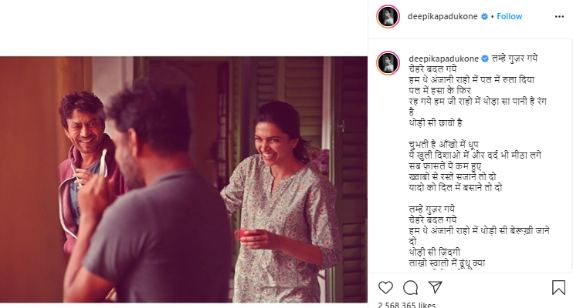Click the post photo
Screen dimensions: 573x308
point(184,179)
